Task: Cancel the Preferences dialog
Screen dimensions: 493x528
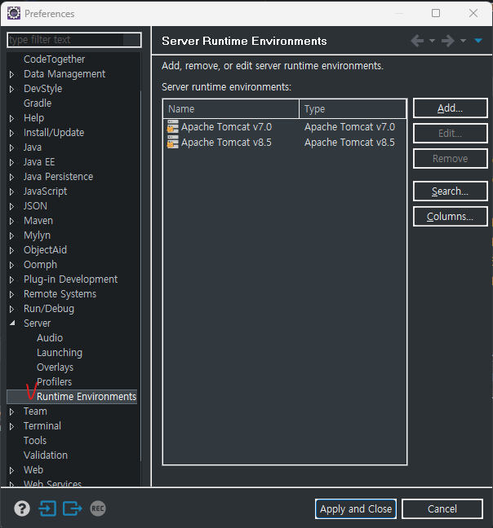Action: pyautogui.click(x=442, y=508)
